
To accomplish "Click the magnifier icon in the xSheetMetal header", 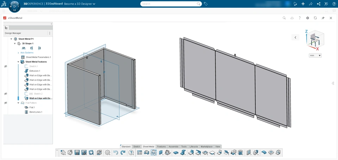I will pyautogui.click(x=284, y=18).
